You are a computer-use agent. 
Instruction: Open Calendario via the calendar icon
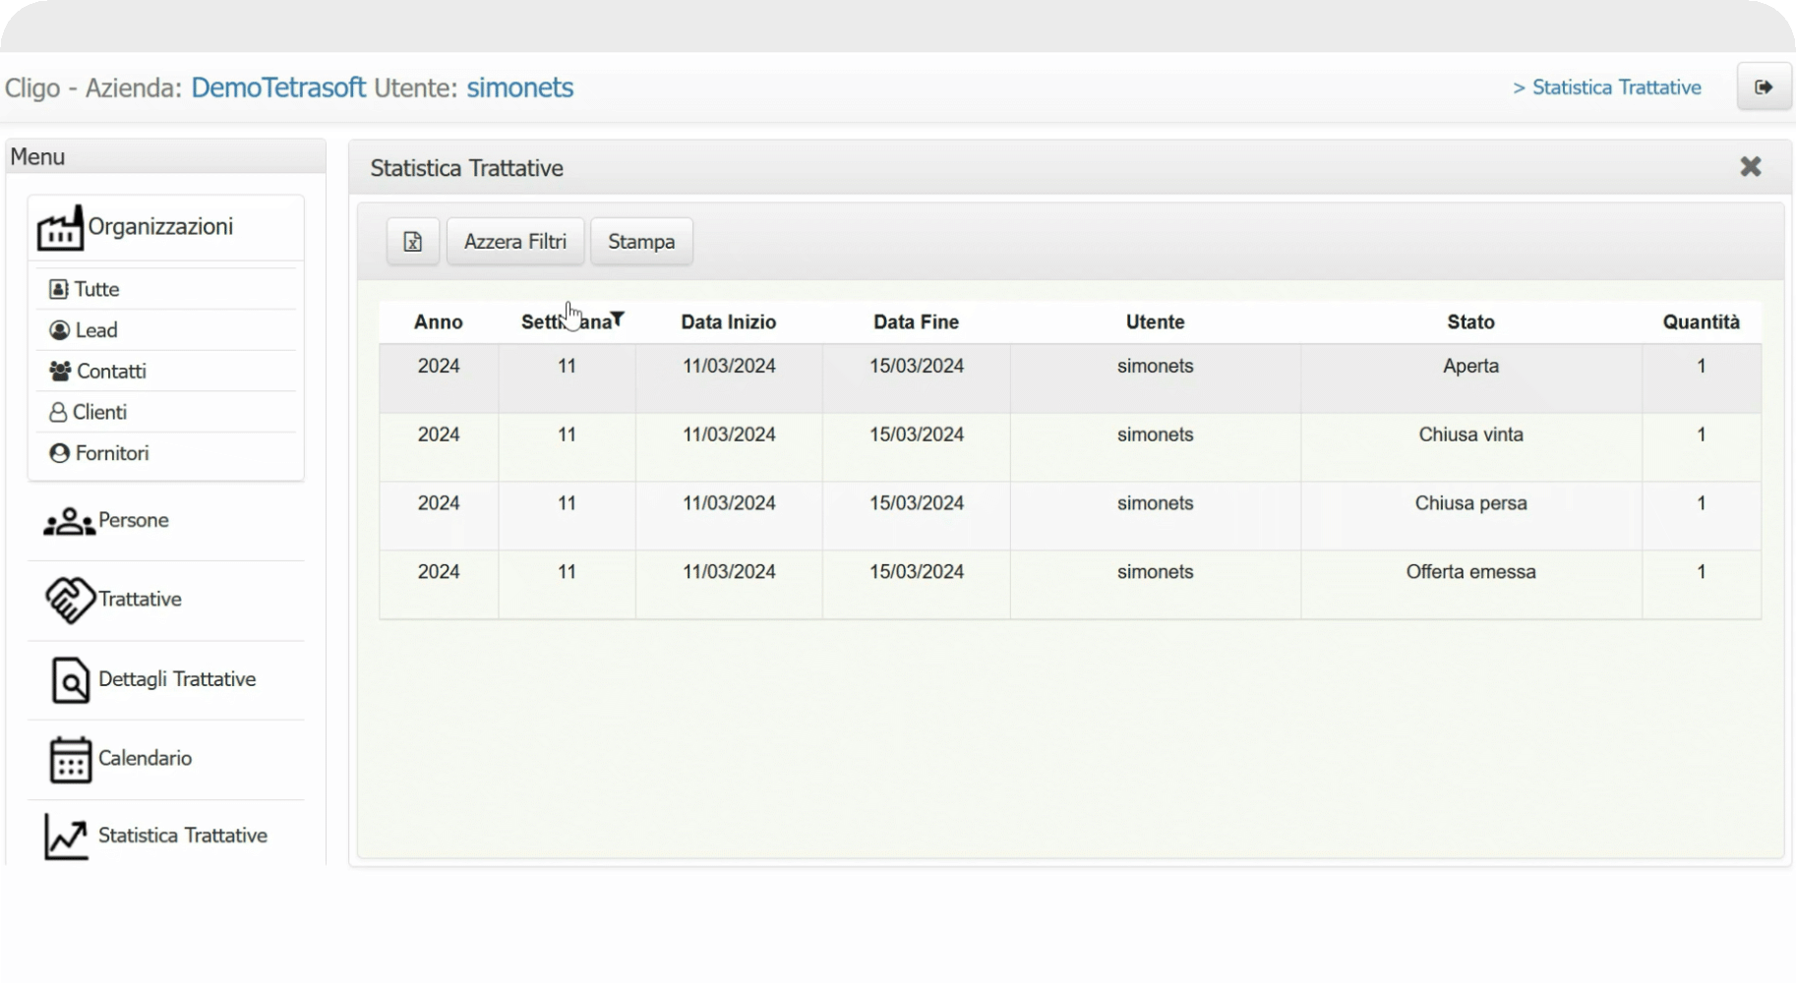point(70,759)
